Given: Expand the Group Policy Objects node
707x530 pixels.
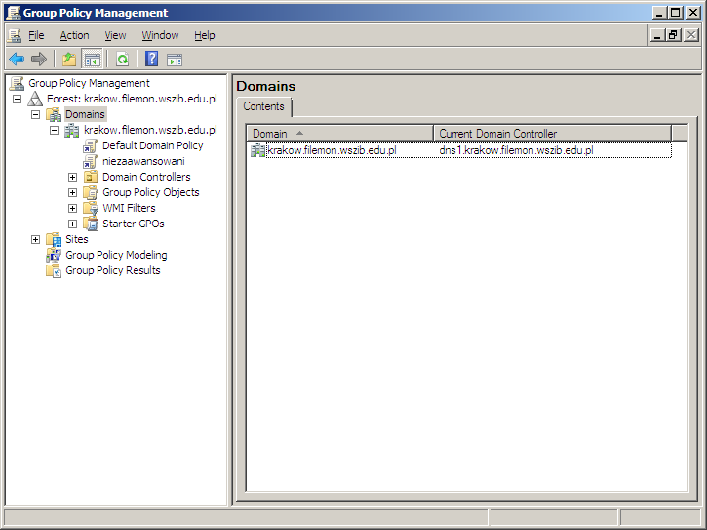Looking at the screenshot, I should [72, 192].
